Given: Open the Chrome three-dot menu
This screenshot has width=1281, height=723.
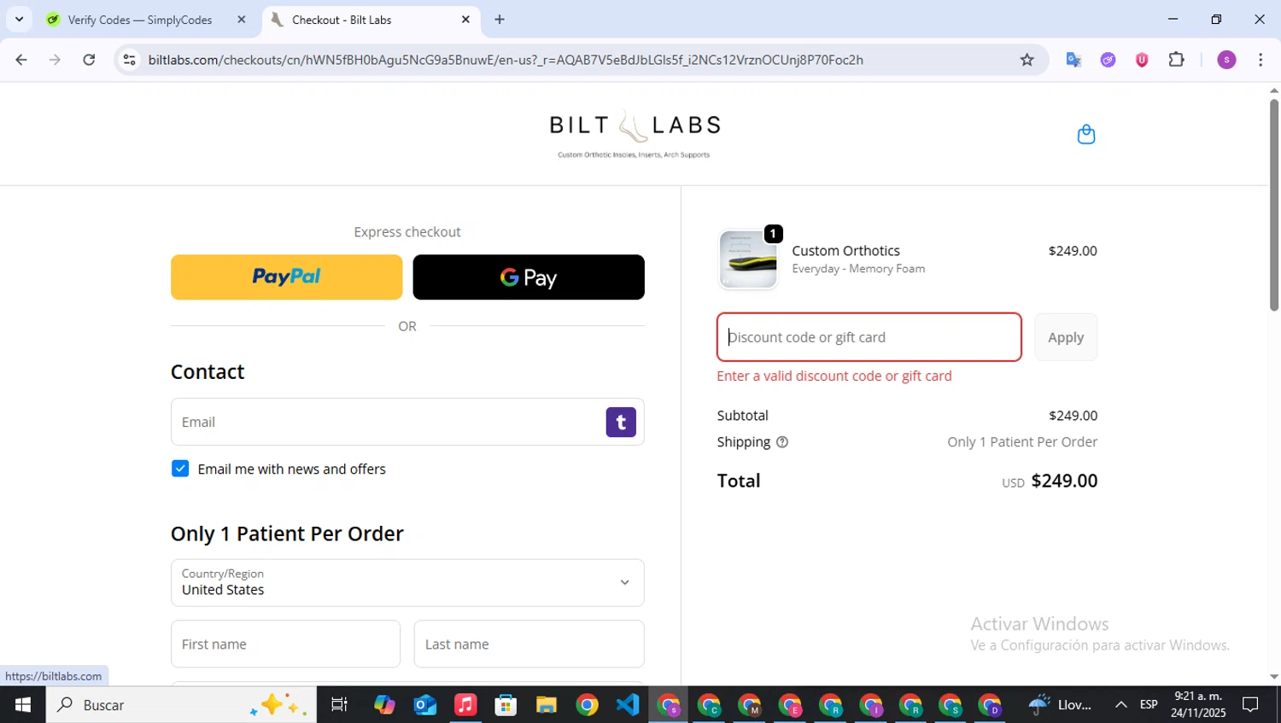Looking at the screenshot, I should point(1261,60).
